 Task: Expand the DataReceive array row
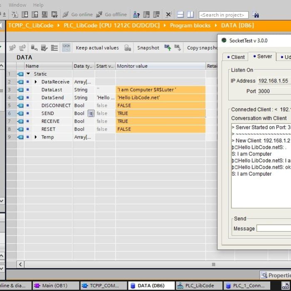coord(36,81)
